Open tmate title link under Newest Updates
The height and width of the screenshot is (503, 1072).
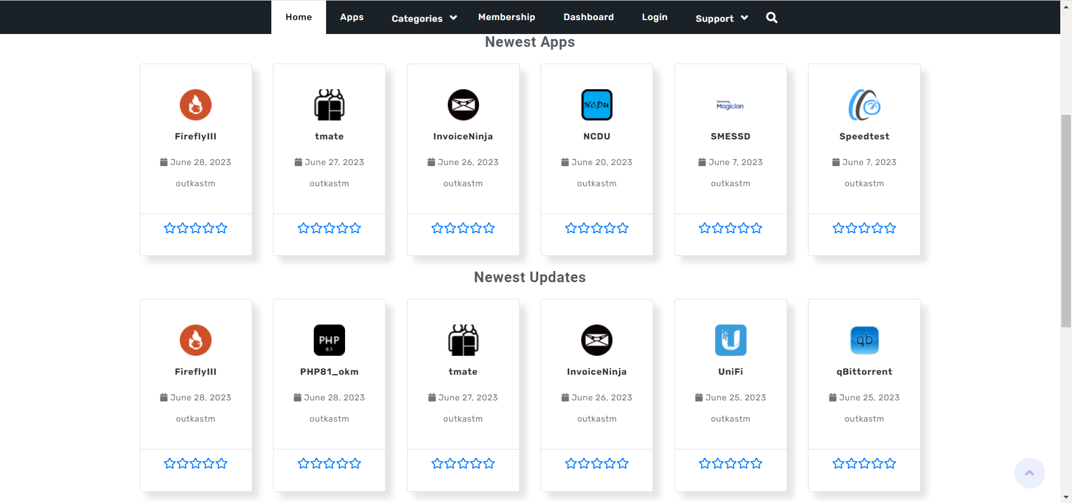[x=463, y=371]
